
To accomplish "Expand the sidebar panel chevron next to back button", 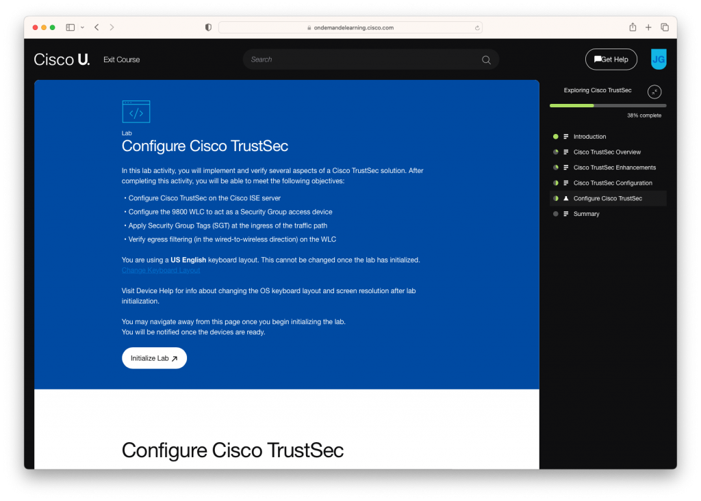I will (x=70, y=27).
